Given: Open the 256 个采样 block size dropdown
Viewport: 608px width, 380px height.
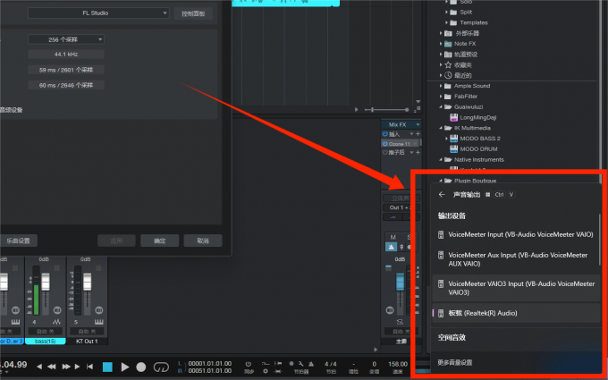Looking at the screenshot, I should click(66, 39).
